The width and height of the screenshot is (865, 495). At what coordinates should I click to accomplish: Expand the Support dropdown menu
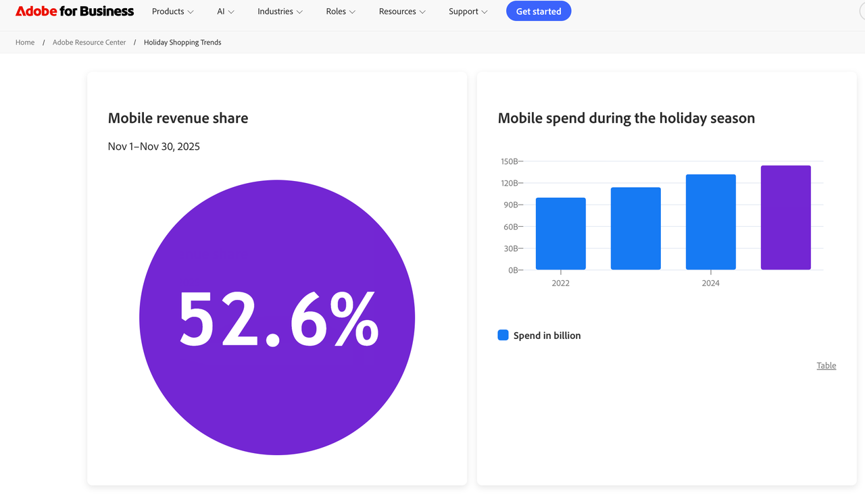point(468,11)
